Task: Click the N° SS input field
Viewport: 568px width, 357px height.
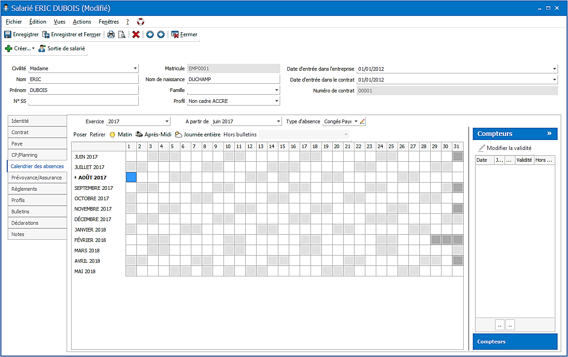Action: point(83,101)
